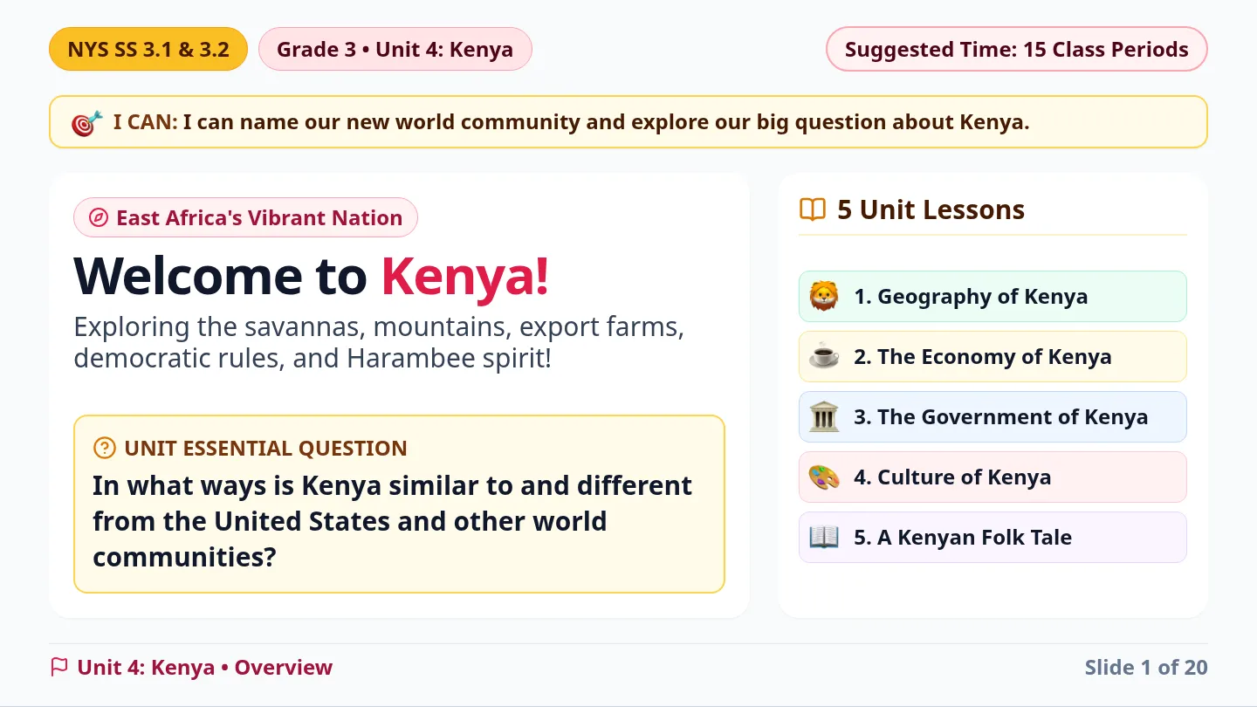Viewport: 1257px width, 707px height.
Task: Click the subtitle about savannas and Harambee spirit
Action: pyautogui.click(x=379, y=342)
